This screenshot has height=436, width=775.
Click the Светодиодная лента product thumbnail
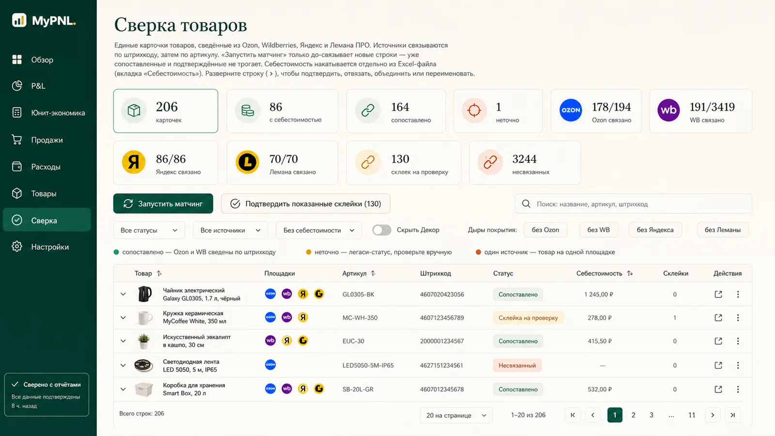(x=144, y=365)
